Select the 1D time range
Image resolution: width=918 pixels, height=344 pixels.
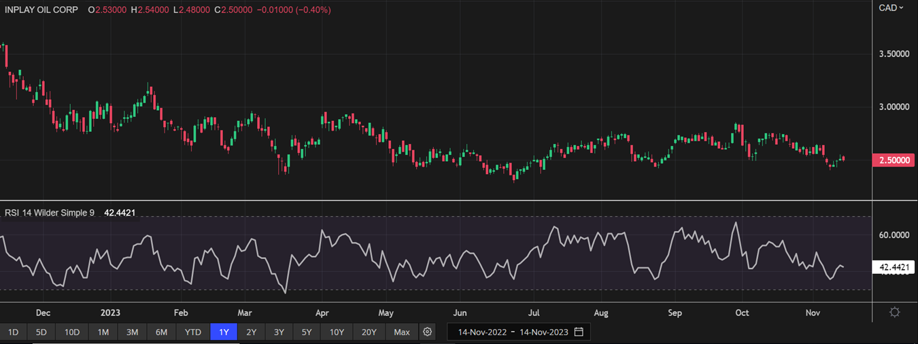click(13, 332)
